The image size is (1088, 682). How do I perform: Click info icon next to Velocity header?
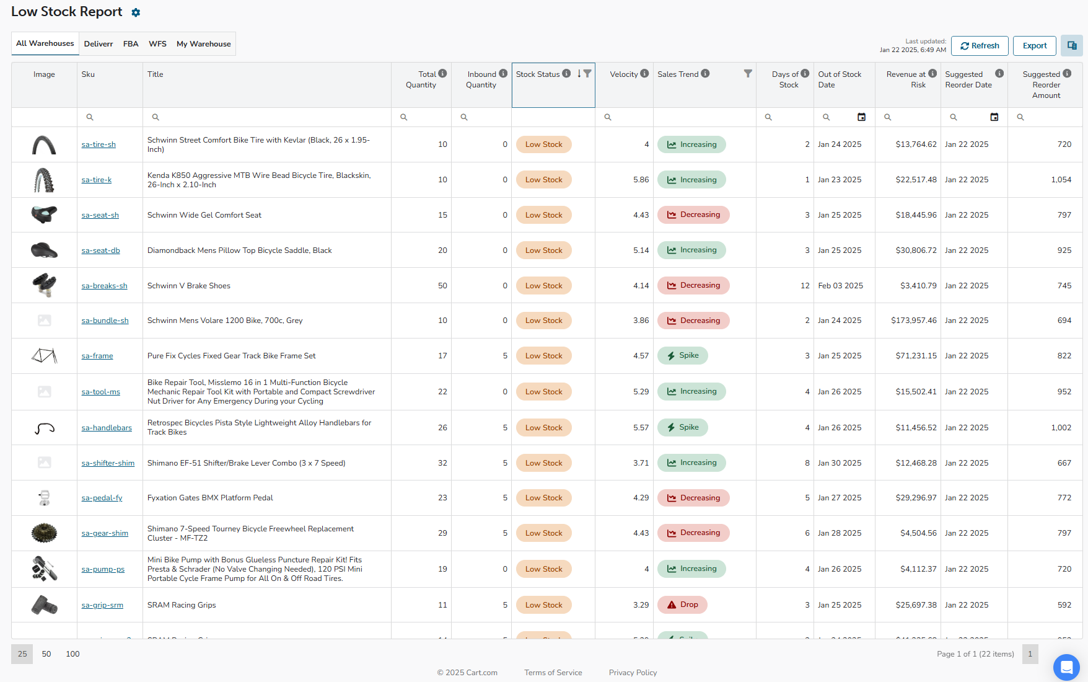pyautogui.click(x=644, y=74)
